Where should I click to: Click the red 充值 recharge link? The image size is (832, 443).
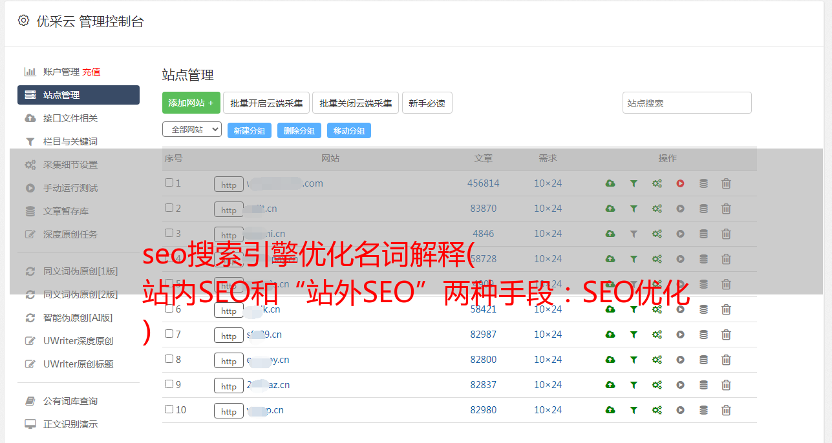91,72
